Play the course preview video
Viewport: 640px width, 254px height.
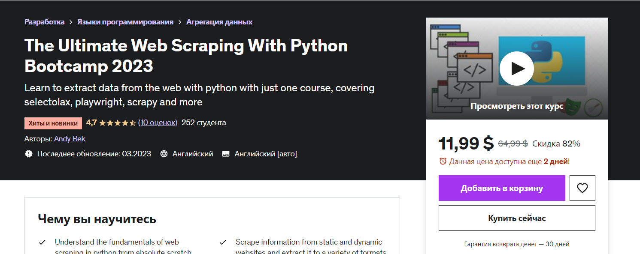point(516,69)
